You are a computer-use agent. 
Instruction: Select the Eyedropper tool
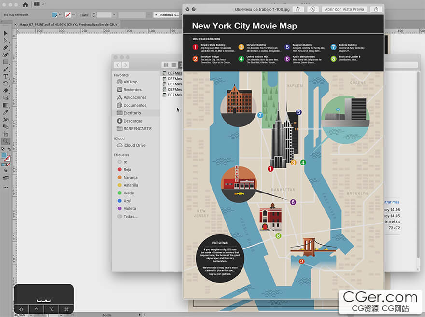6,112
